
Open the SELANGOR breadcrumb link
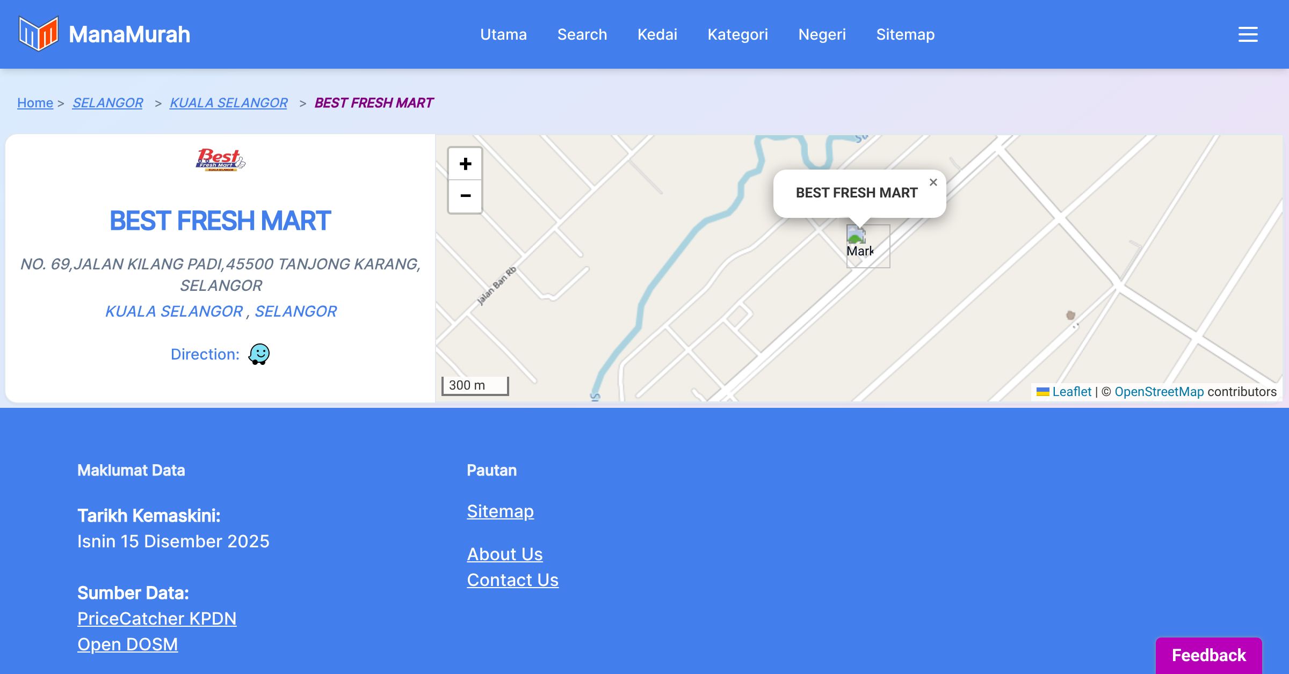[107, 102]
